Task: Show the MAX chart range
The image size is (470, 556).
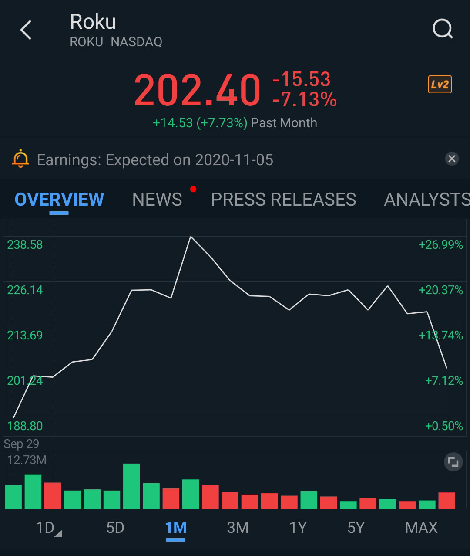Action: [421, 528]
